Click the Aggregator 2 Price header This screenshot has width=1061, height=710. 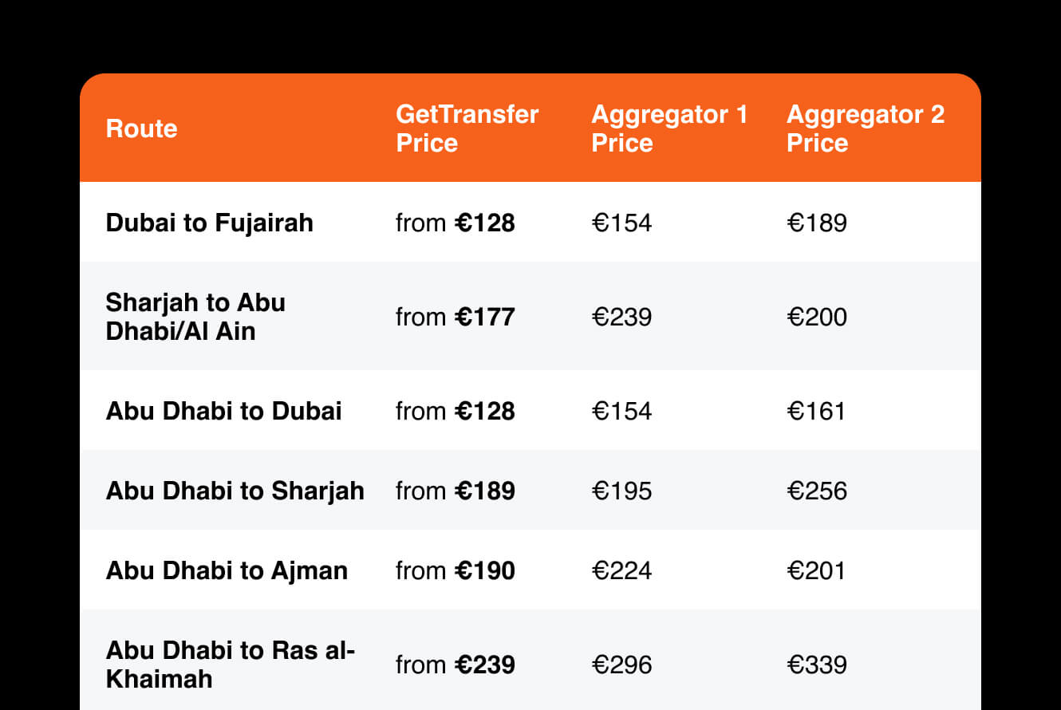point(866,128)
